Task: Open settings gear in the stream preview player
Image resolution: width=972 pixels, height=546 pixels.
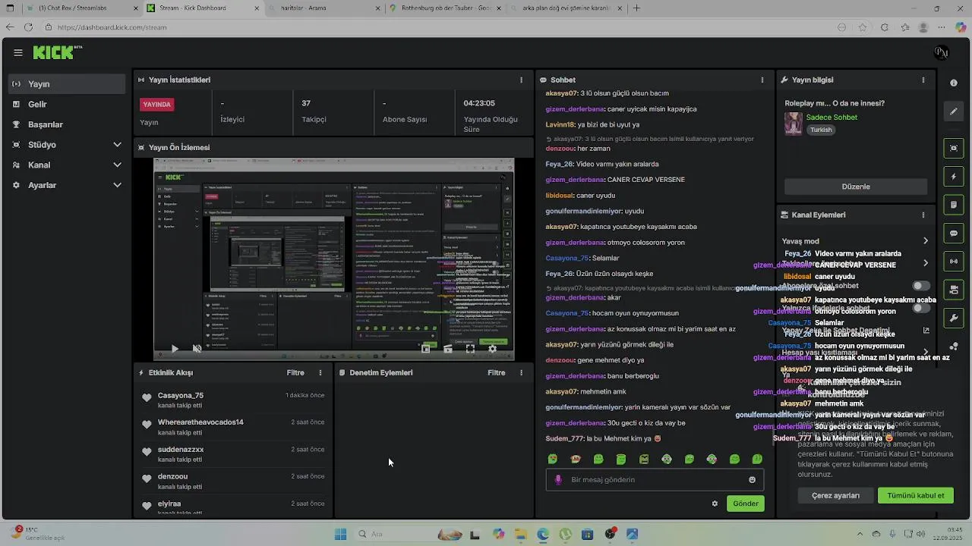Action: click(x=492, y=349)
